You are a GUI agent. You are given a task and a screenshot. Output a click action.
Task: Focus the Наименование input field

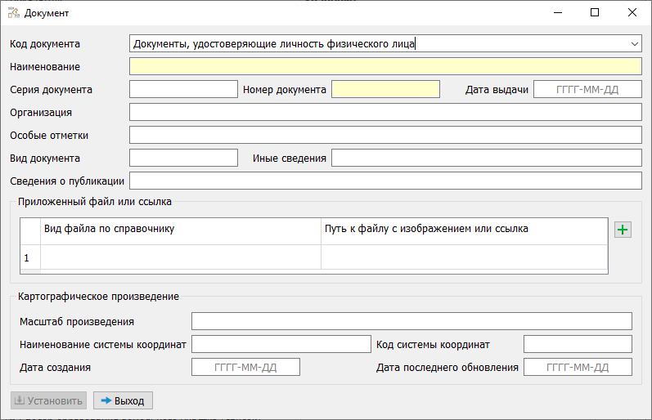point(384,67)
